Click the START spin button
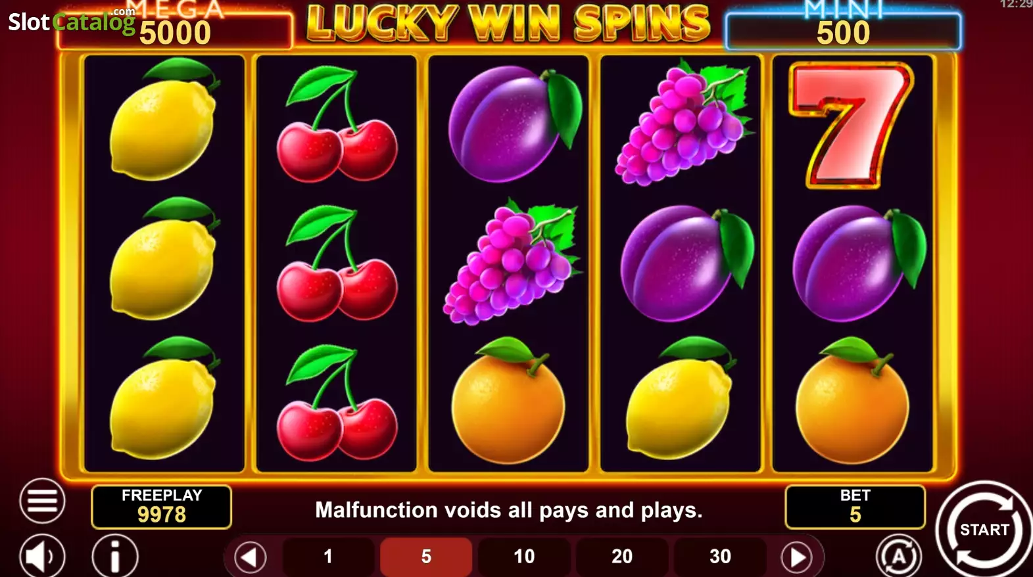 pyautogui.click(x=984, y=529)
